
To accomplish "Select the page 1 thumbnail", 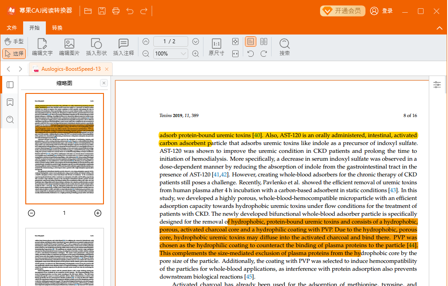I will pos(64,148).
